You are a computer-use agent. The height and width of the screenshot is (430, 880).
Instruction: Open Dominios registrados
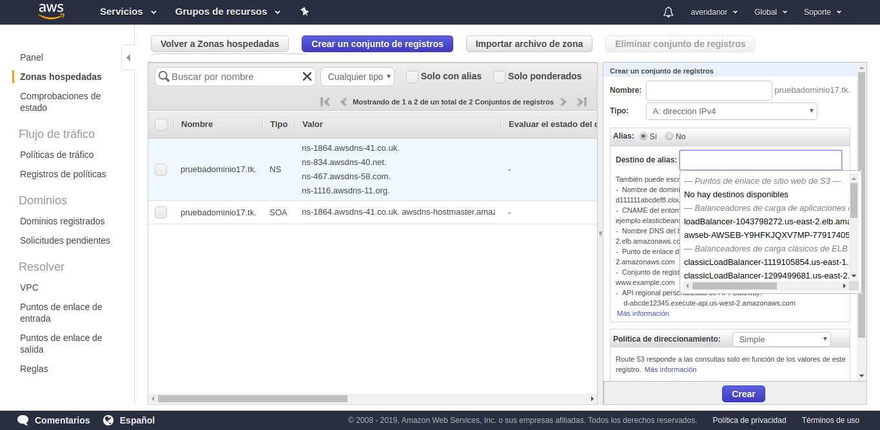[x=63, y=221]
